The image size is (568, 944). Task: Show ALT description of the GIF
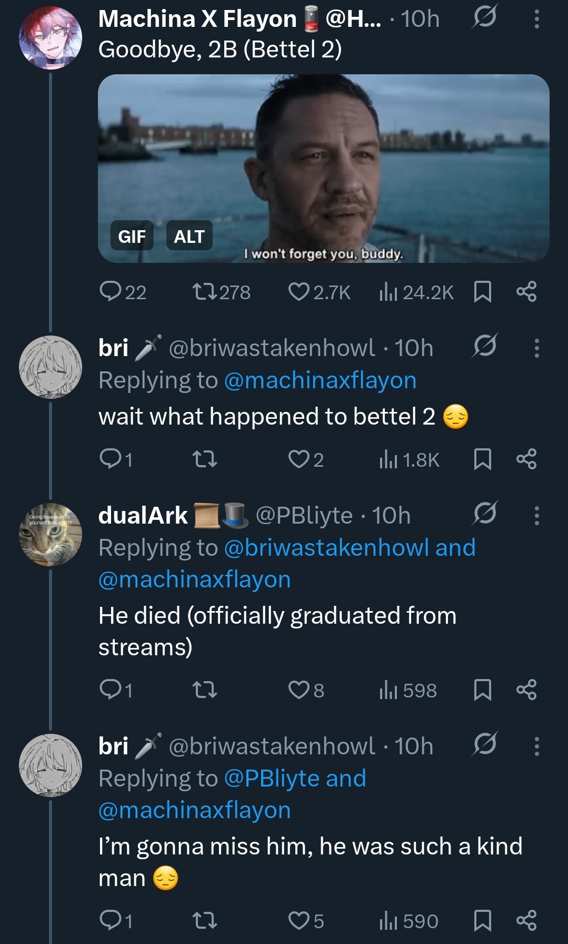[x=189, y=236]
